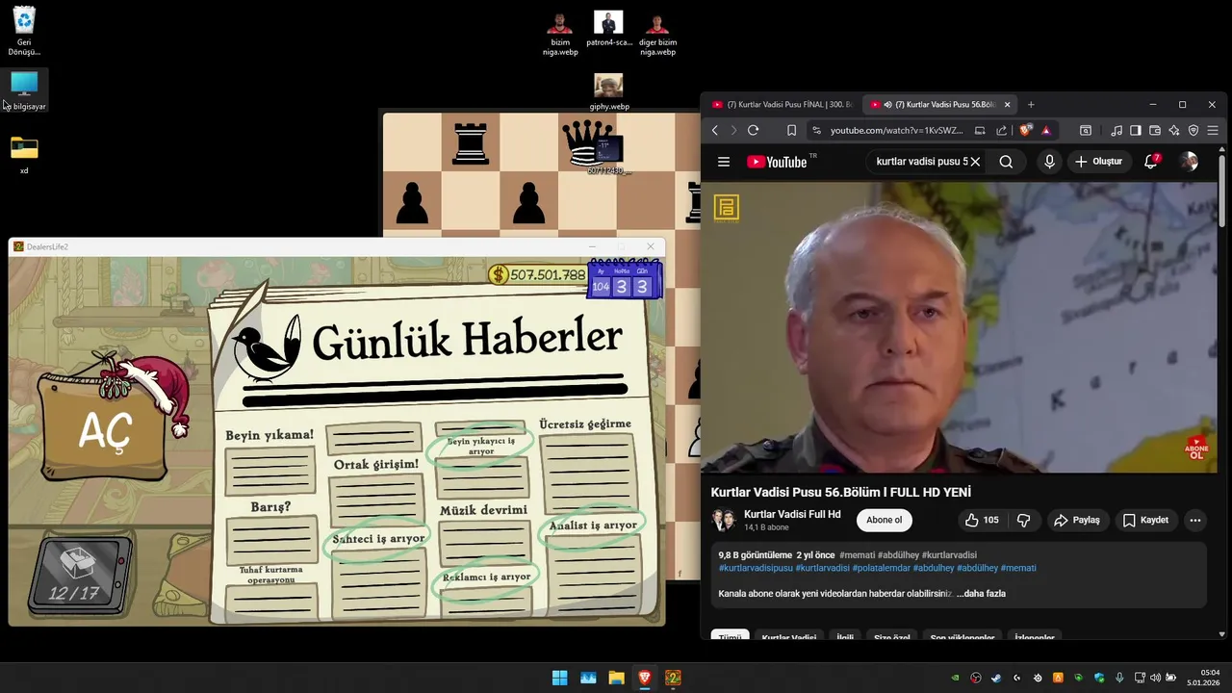Open the YouTube hamburger guide menu
The image size is (1232, 693).
[724, 162]
